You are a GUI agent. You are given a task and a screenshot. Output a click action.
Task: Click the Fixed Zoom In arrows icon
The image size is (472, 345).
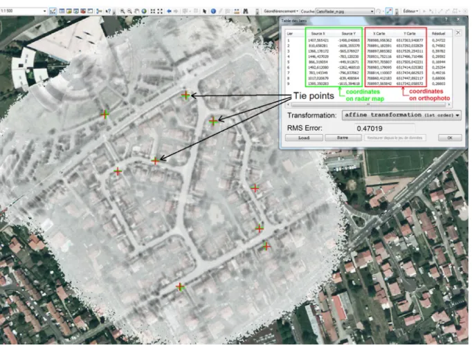[x=153, y=11]
